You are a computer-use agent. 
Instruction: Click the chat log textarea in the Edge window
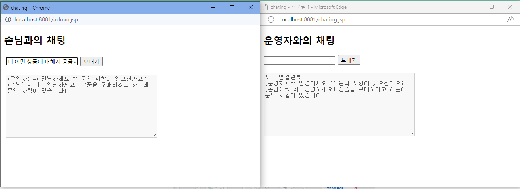(339, 105)
